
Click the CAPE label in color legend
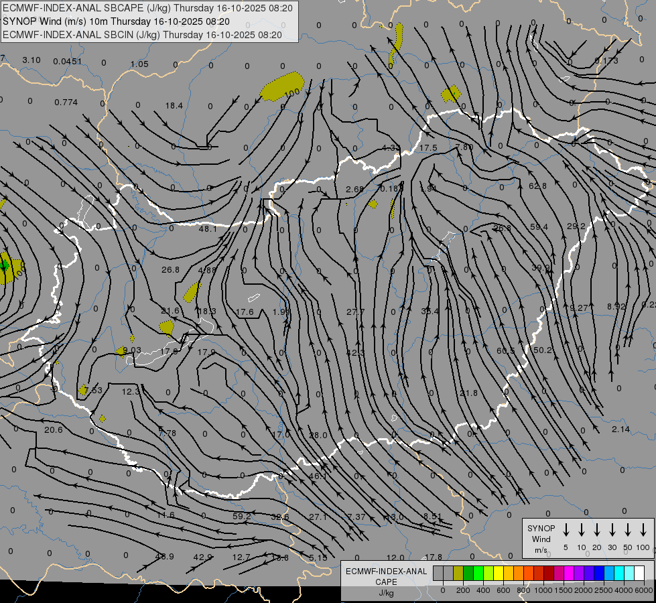click(386, 582)
